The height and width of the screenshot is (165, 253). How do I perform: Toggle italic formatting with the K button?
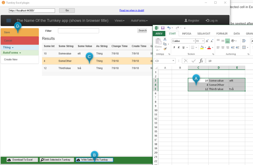click(179, 47)
